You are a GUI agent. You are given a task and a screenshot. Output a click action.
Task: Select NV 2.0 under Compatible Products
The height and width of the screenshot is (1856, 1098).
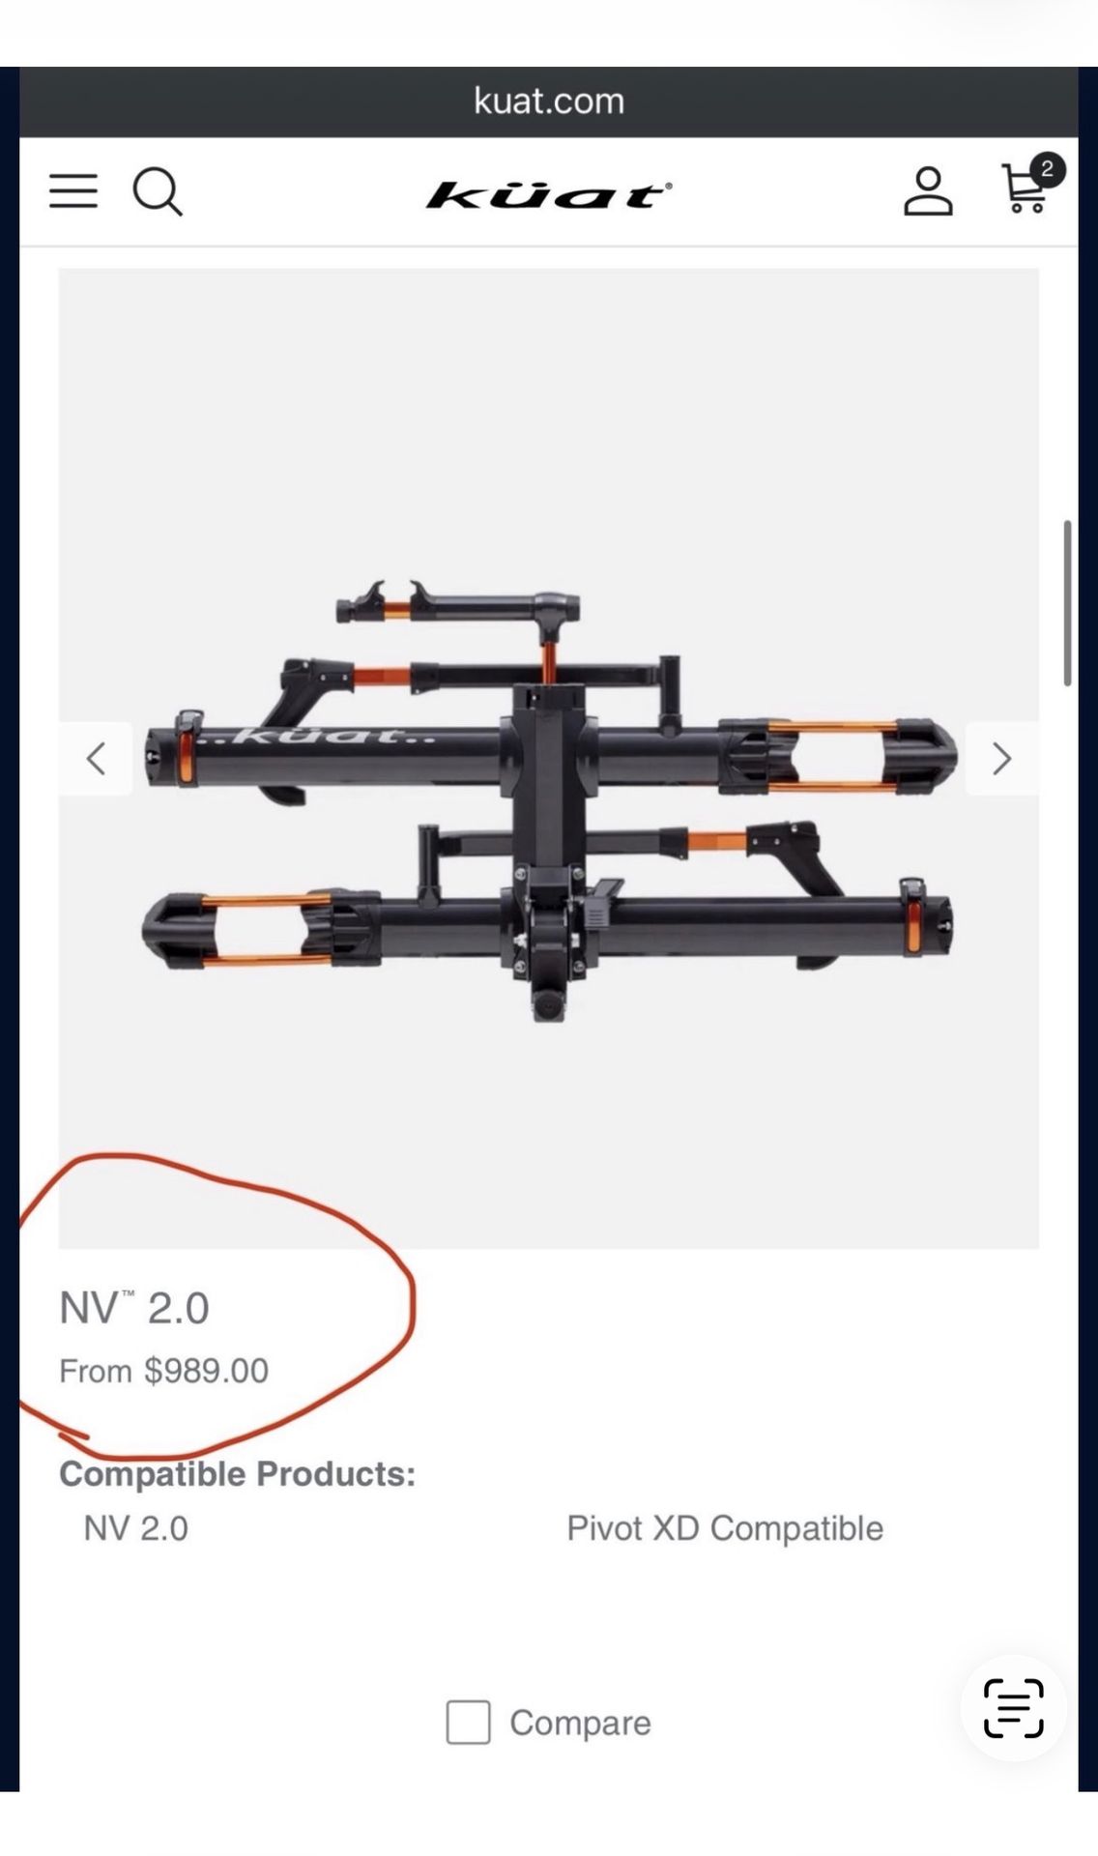[x=136, y=1528]
